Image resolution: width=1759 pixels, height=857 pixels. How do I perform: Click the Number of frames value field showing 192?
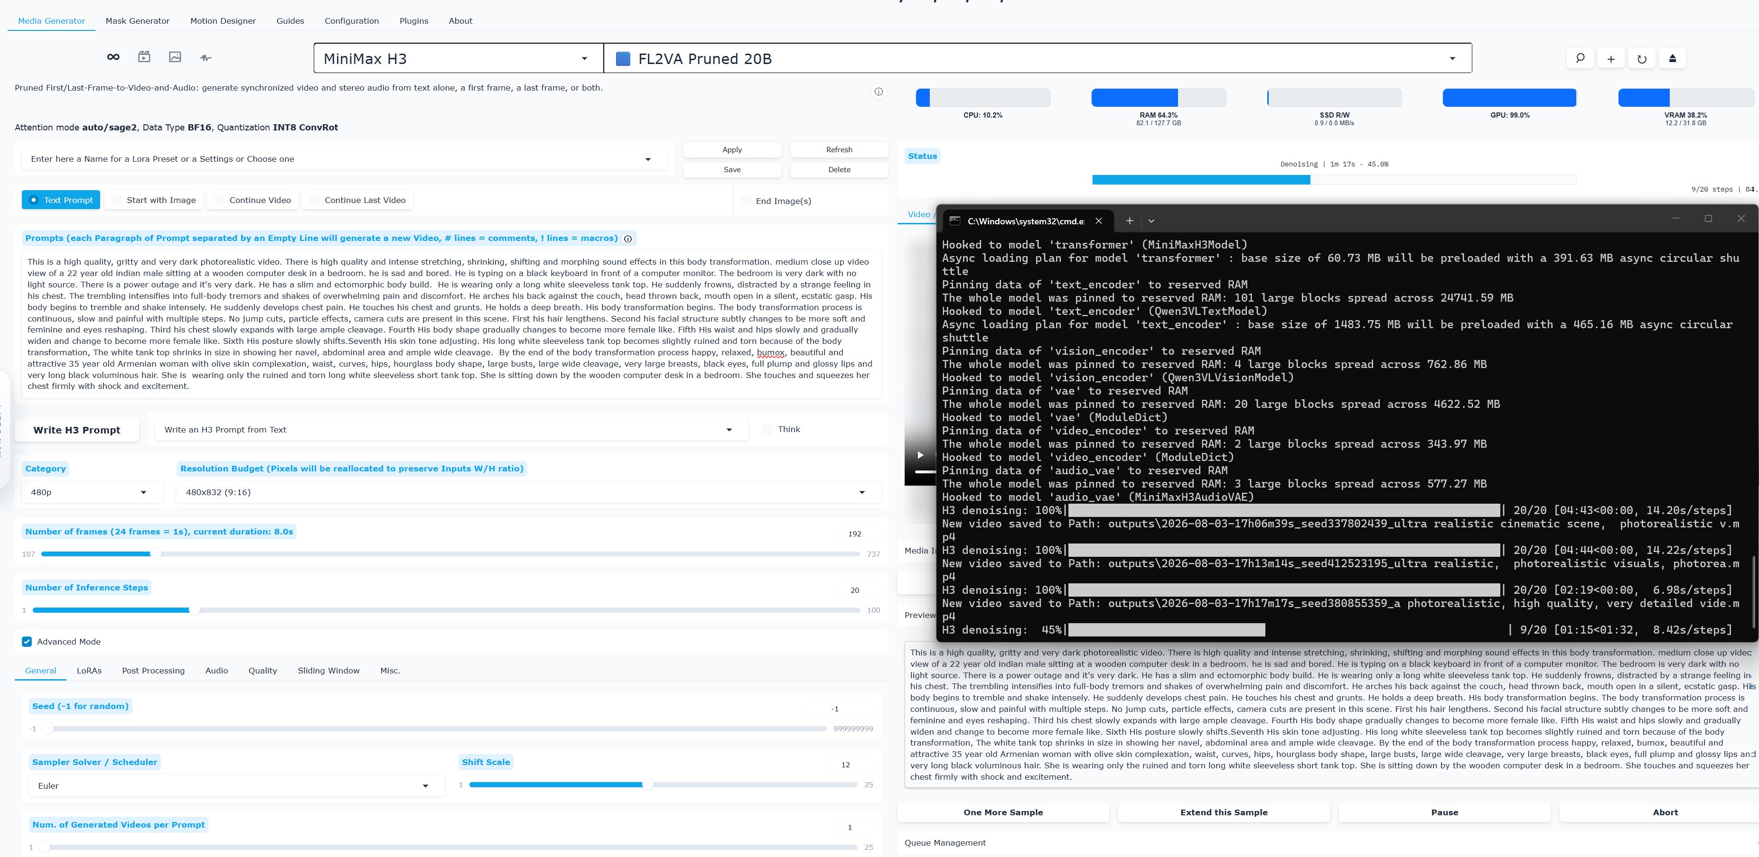(x=854, y=534)
